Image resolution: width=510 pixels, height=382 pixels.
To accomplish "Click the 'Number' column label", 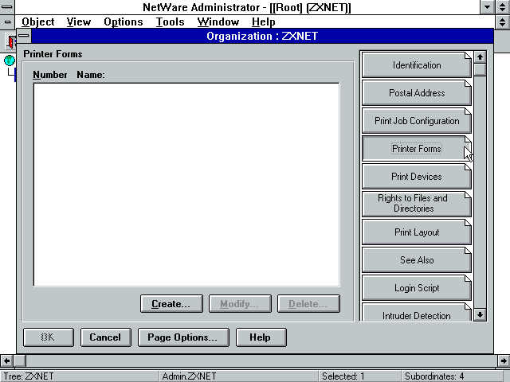I will click(49, 75).
